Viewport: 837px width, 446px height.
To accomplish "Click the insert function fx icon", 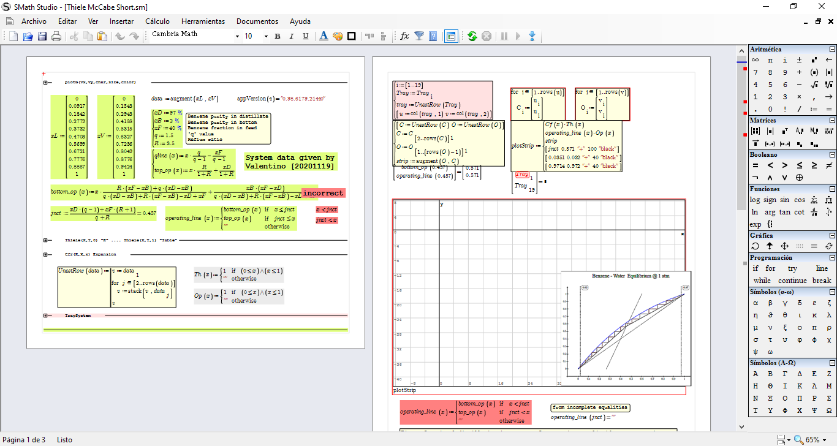I will coord(404,37).
